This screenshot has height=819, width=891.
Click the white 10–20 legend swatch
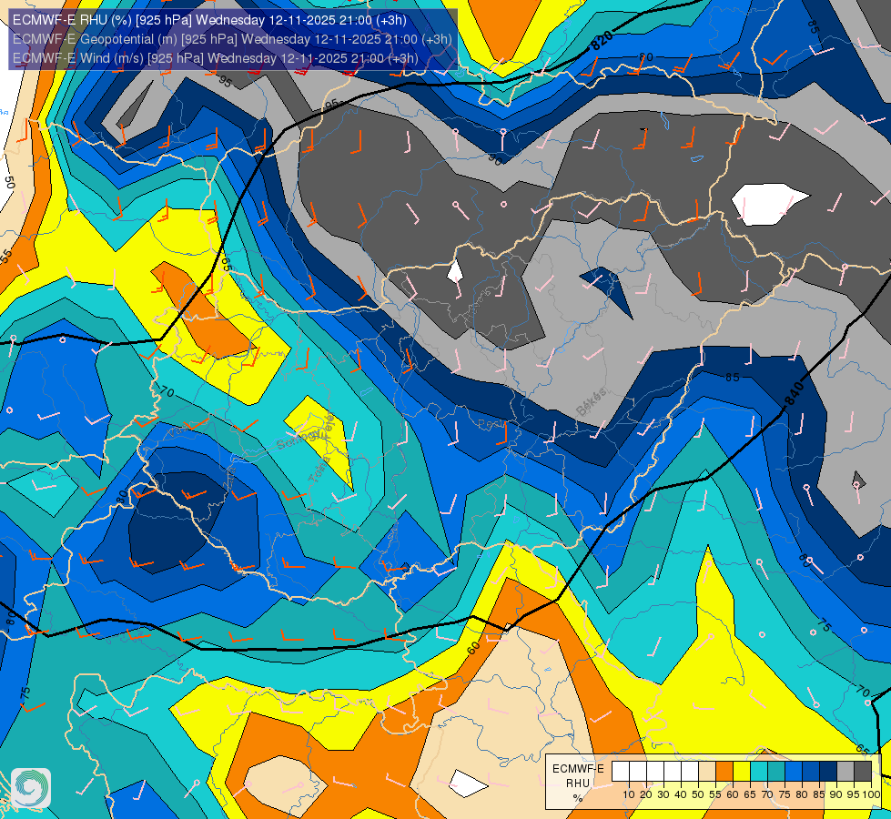click(638, 771)
